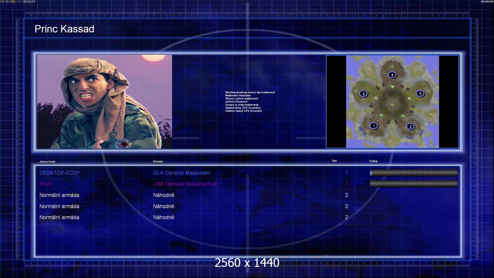Click 'USA Generál Vzdušných sil' army entry
The width and height of the screenshot is (494, 278).
tap(185, 184)
